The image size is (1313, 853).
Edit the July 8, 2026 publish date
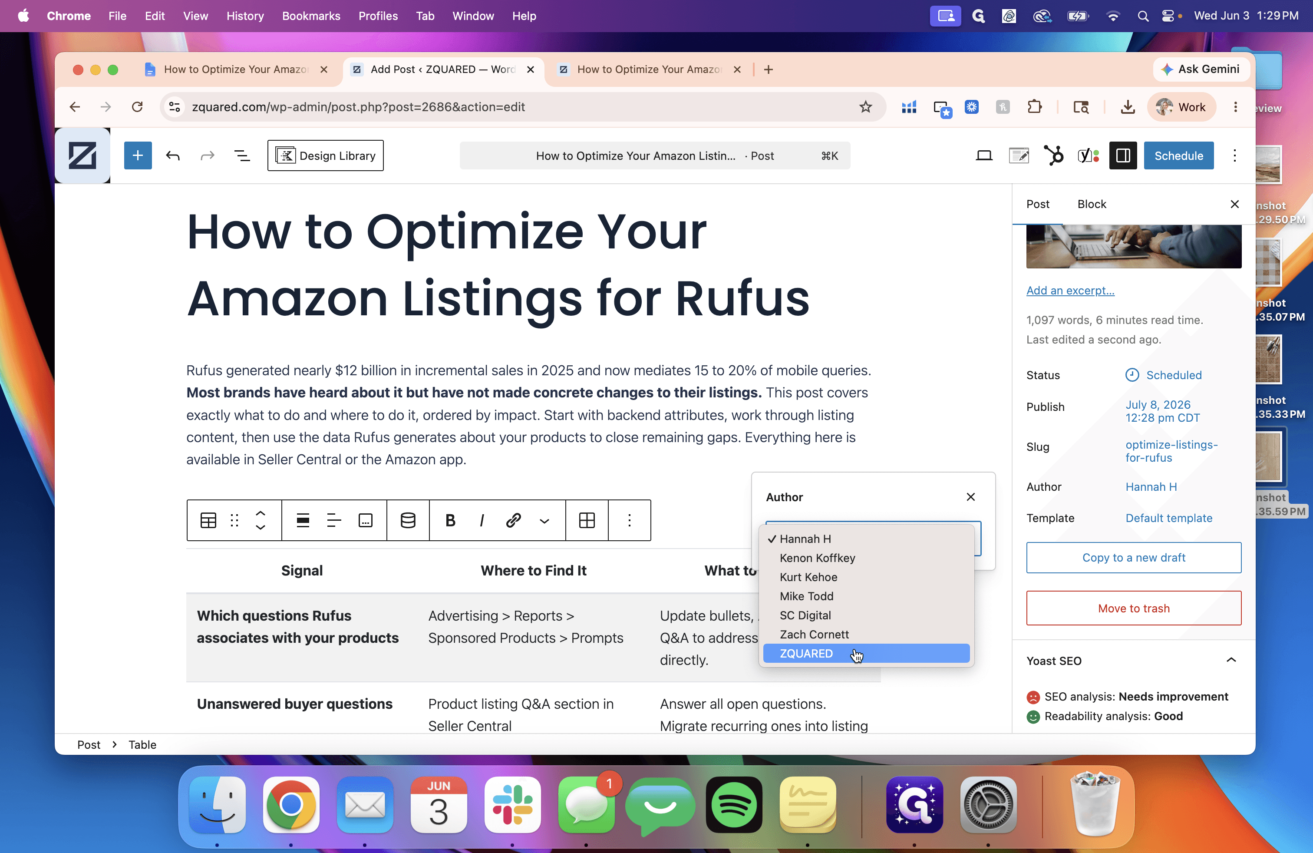1163,411
